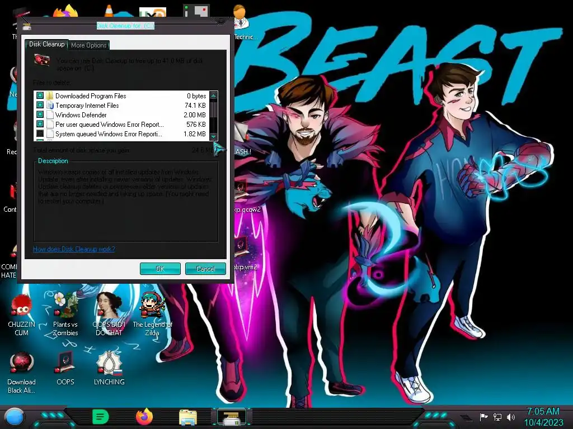Select System queued Windows Error Reporti row

coord(109,134)
